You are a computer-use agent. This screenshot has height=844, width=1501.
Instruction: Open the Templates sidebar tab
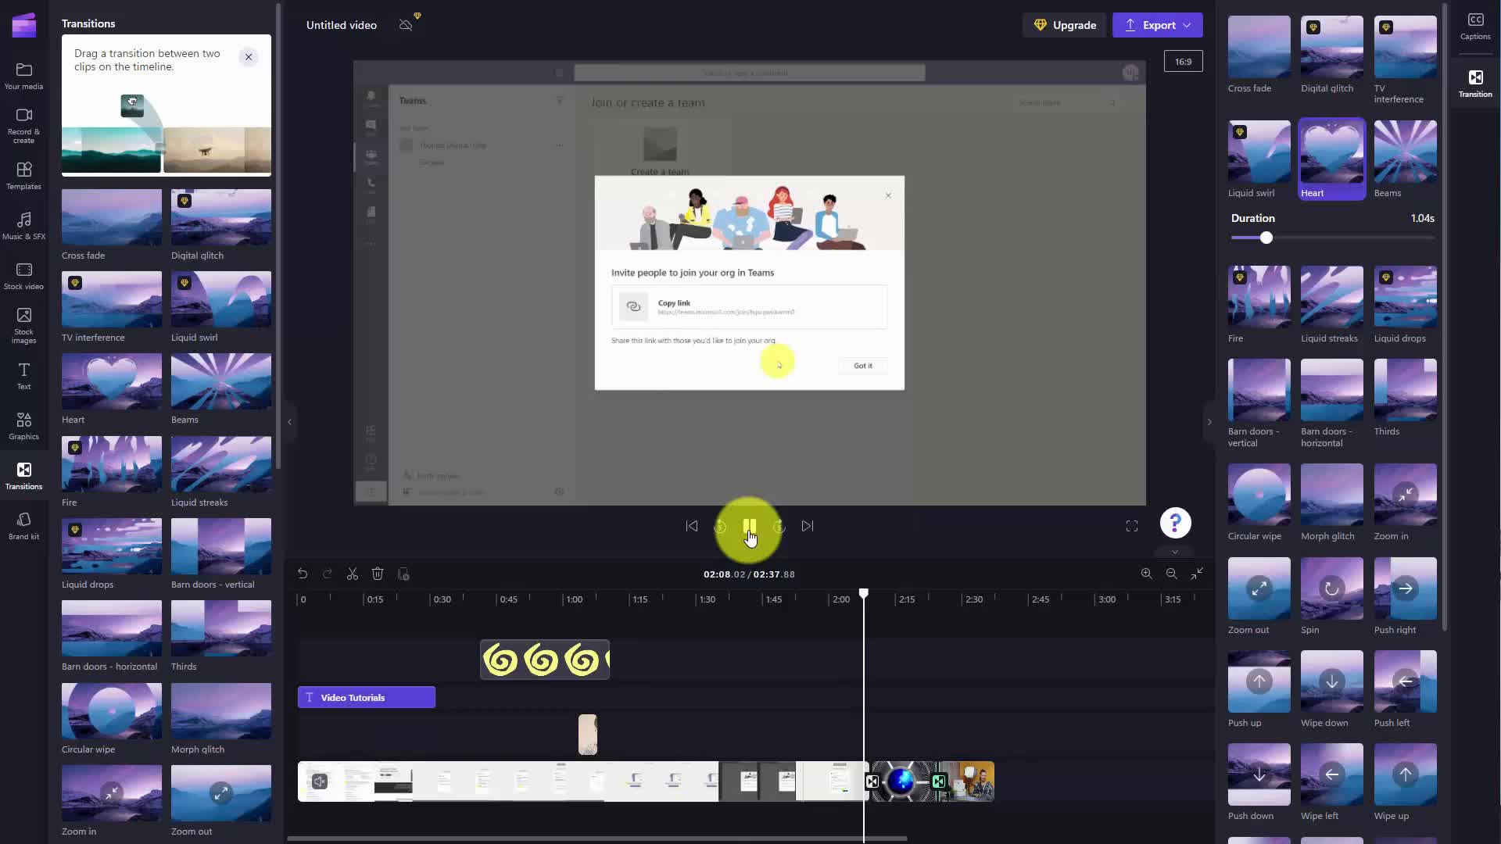23,176
